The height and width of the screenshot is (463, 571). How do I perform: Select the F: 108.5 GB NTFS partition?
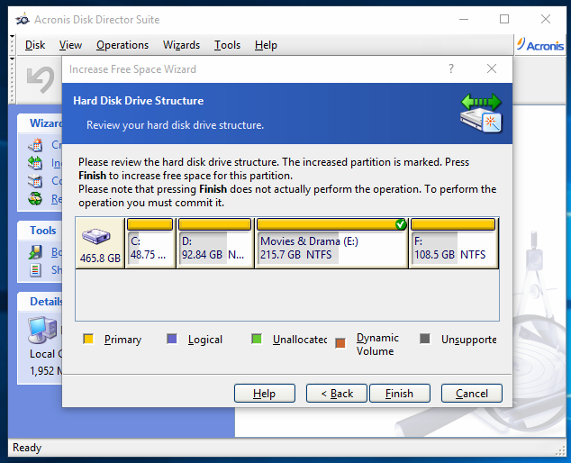pos(453,243)
